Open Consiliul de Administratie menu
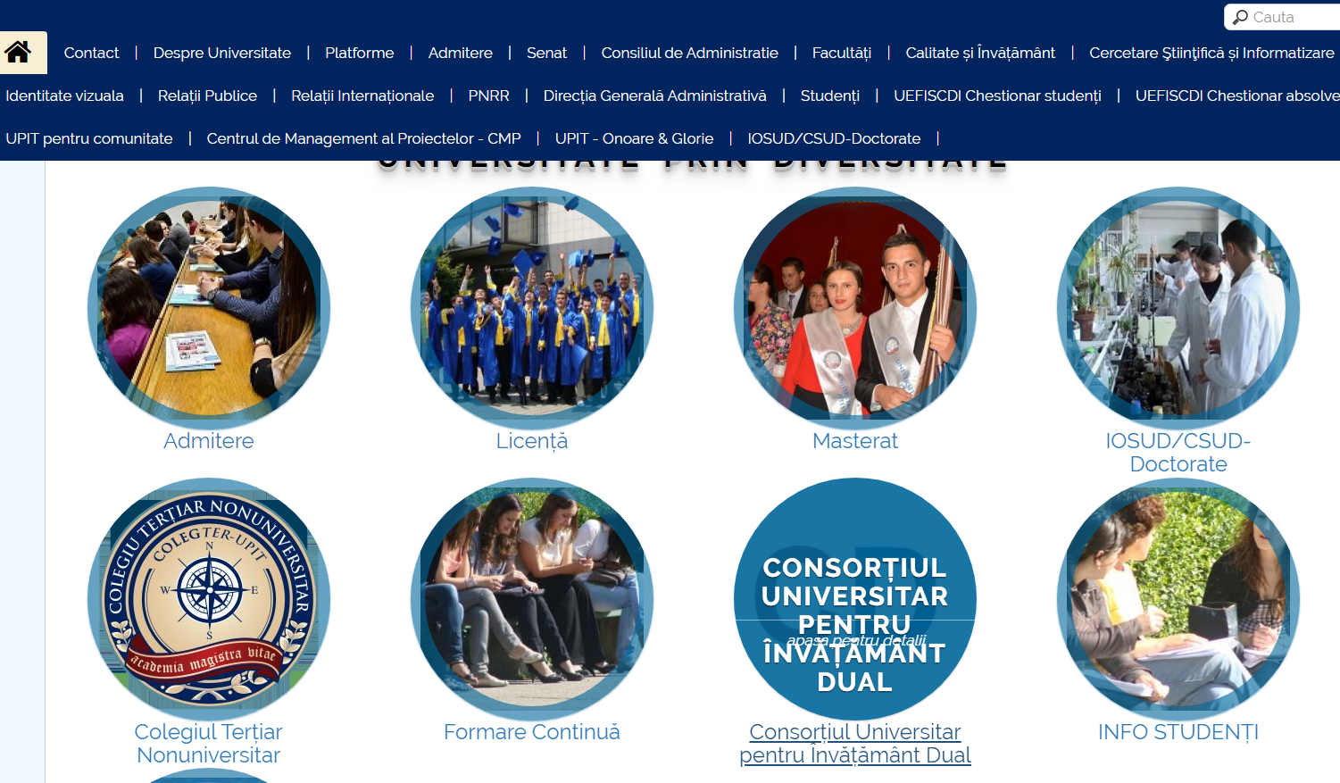Viewport: 1340px width, 783px height. point(689,53)
